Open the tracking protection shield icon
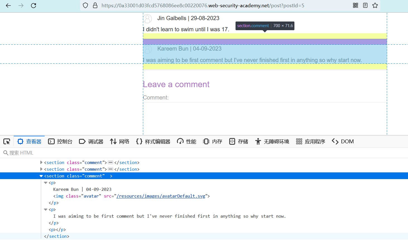408x240 pixels. click(86, 6)
